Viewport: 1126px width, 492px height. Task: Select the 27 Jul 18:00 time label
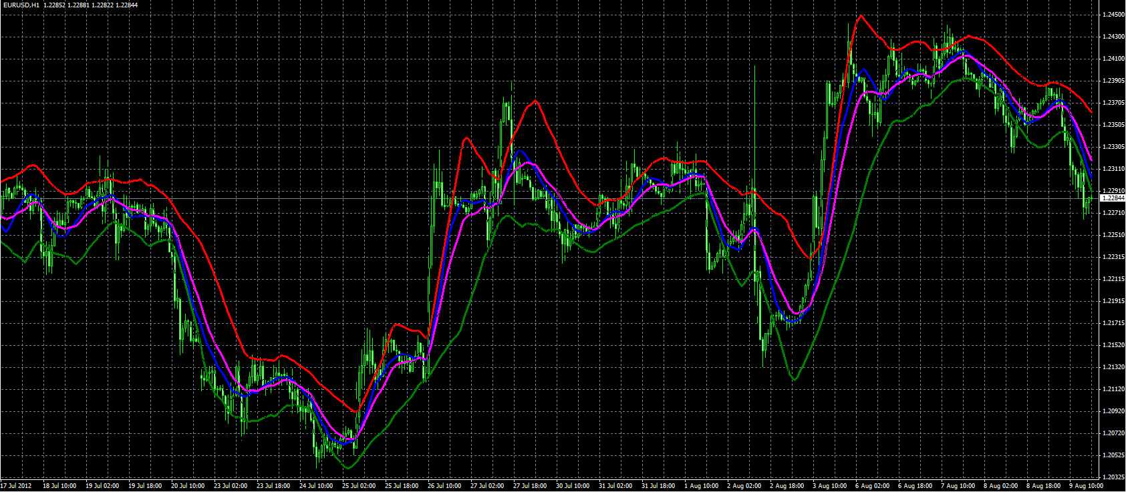(530, 486)
